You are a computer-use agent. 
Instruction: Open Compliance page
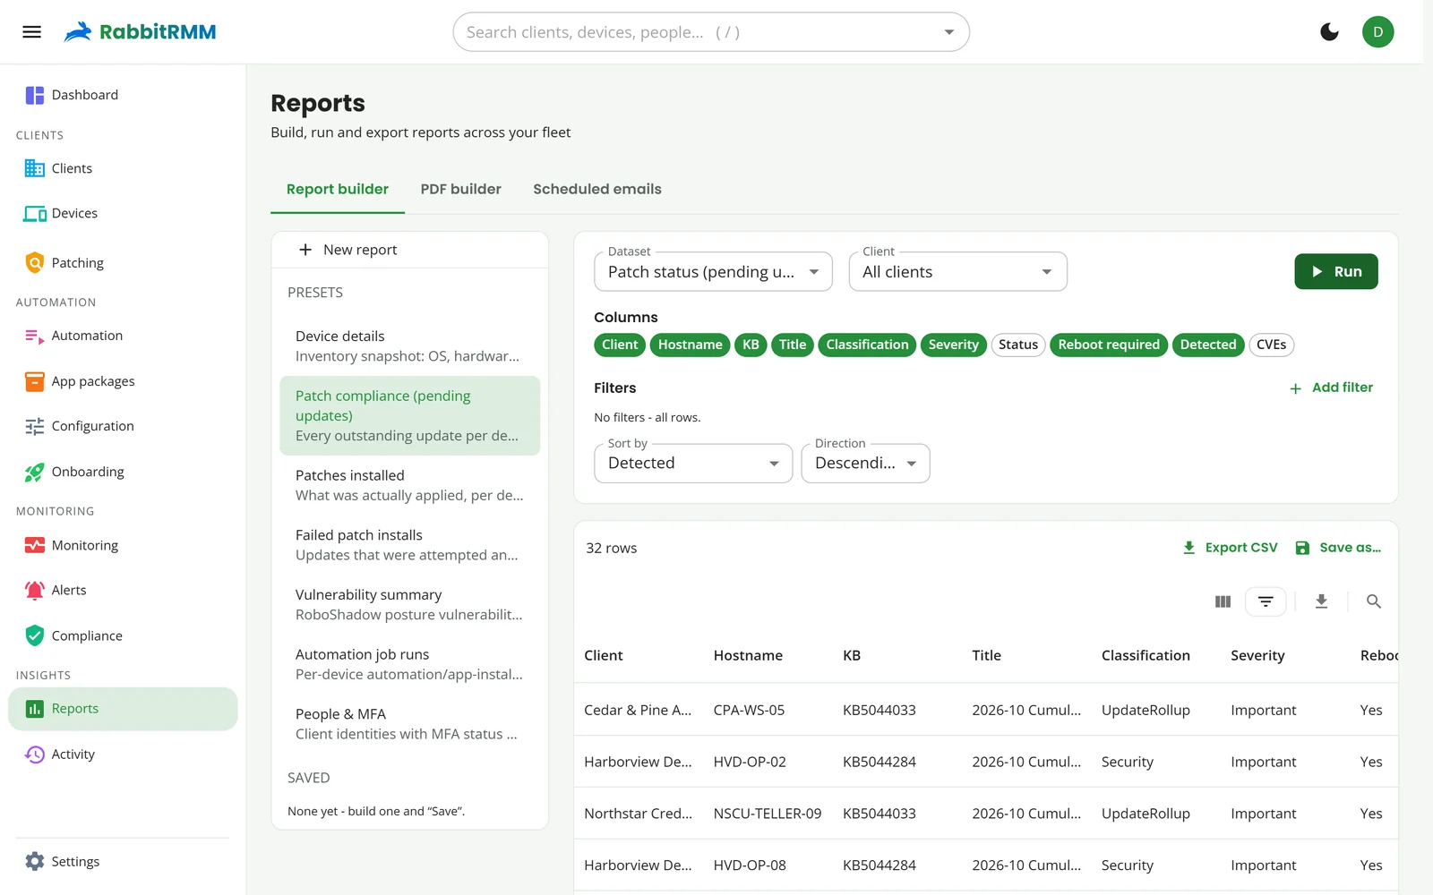coord(123,635)
